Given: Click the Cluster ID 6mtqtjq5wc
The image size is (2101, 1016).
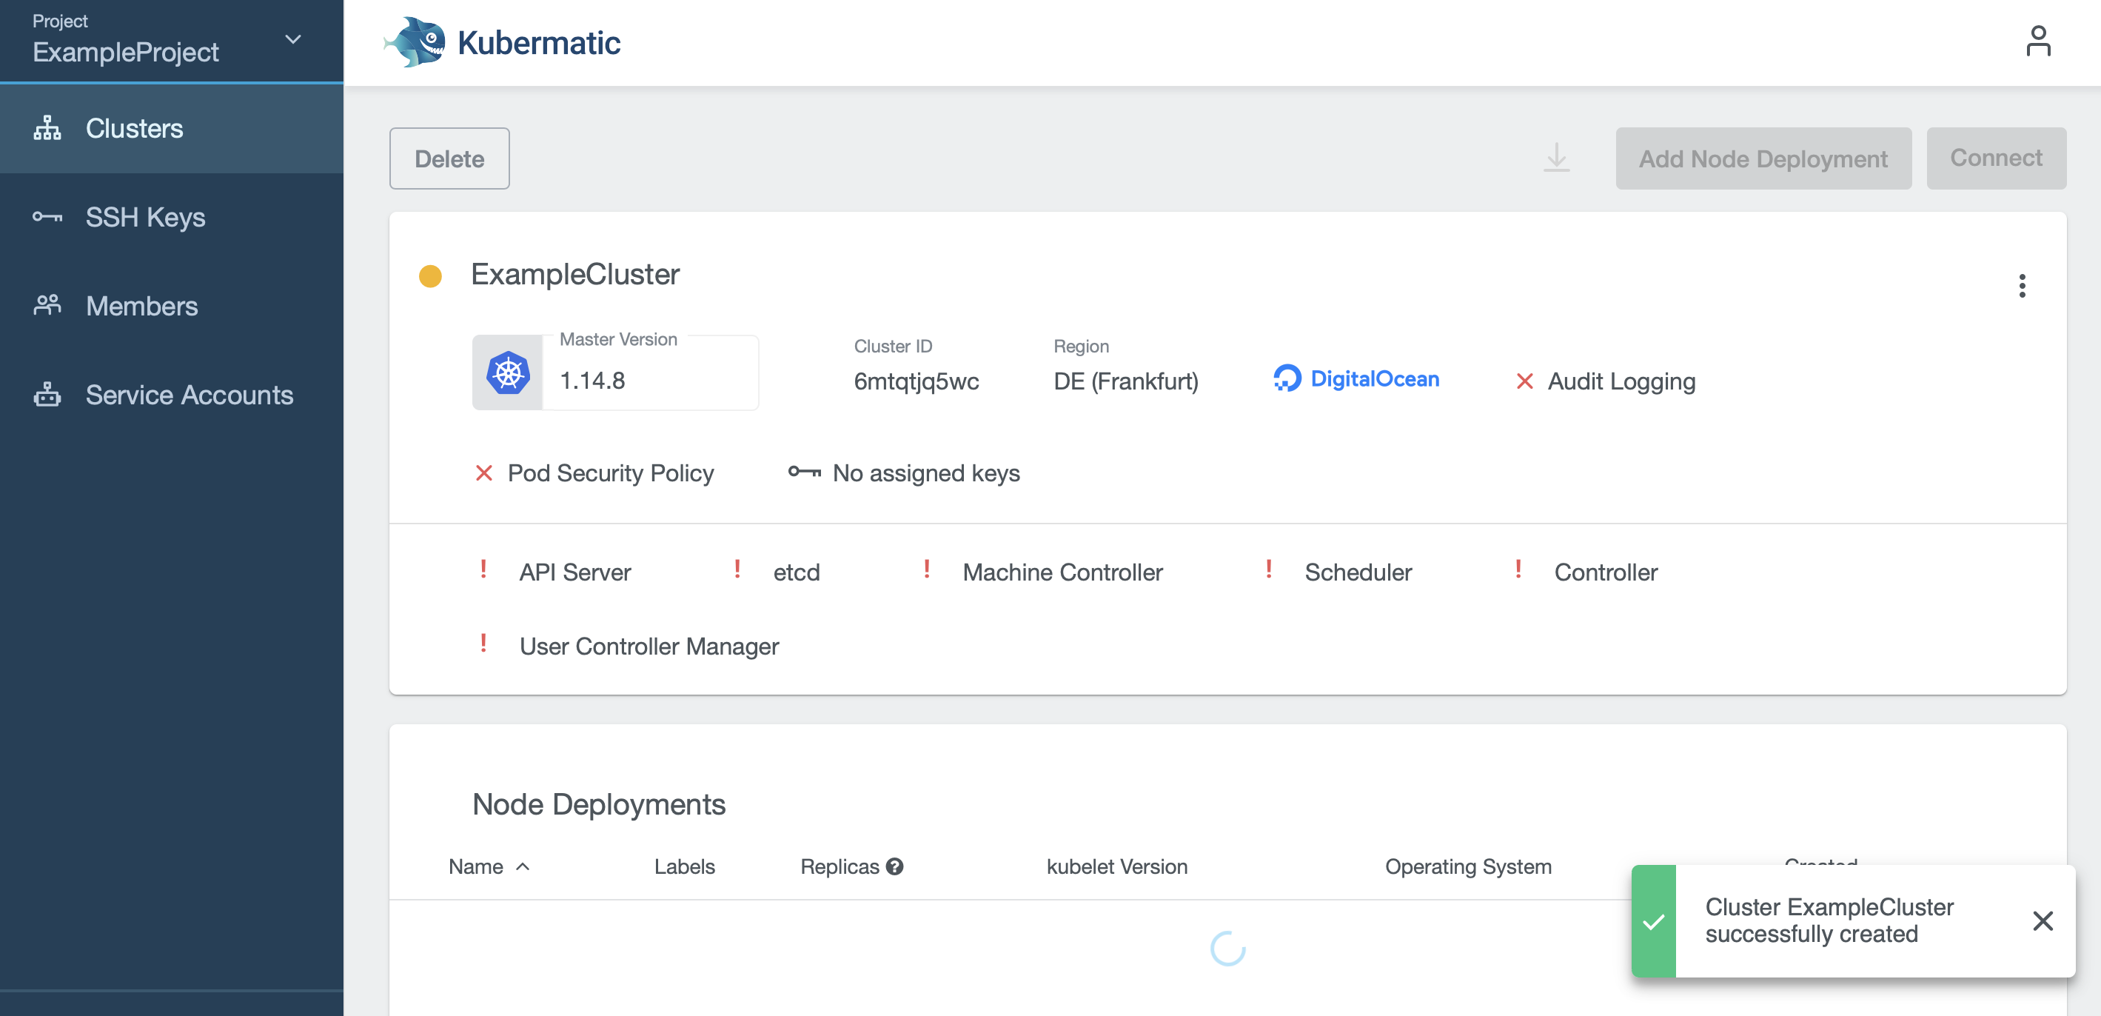Looking at the screenshot, I should point(916,381).
